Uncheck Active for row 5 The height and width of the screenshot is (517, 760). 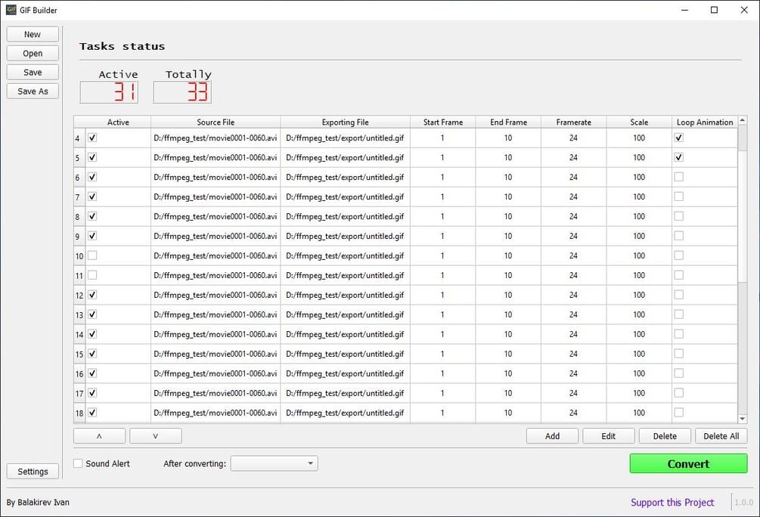pos(92,157)
